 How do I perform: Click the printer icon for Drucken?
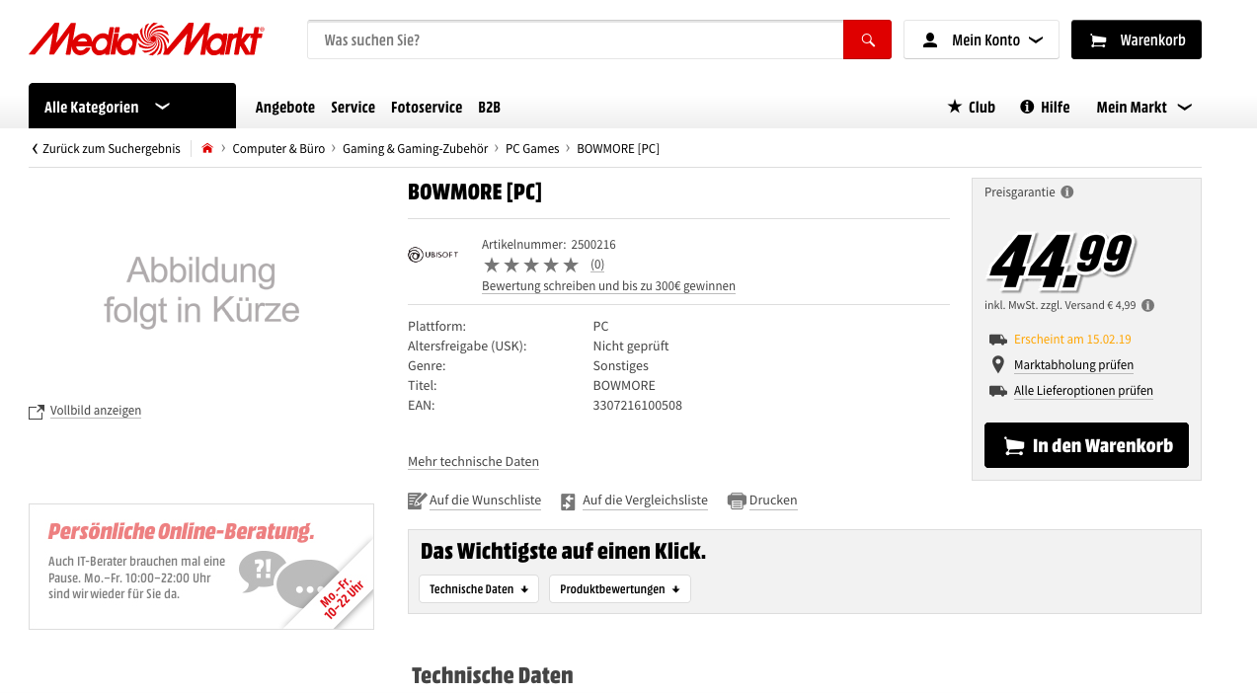pyautogui.click(x=737, y=501)
